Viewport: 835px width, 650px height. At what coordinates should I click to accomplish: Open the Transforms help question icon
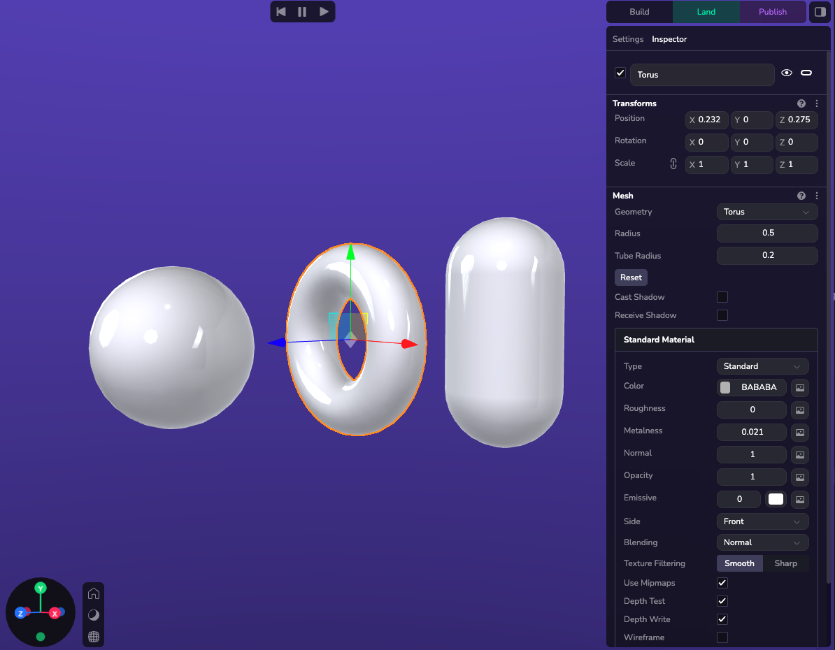coord(801,103)
